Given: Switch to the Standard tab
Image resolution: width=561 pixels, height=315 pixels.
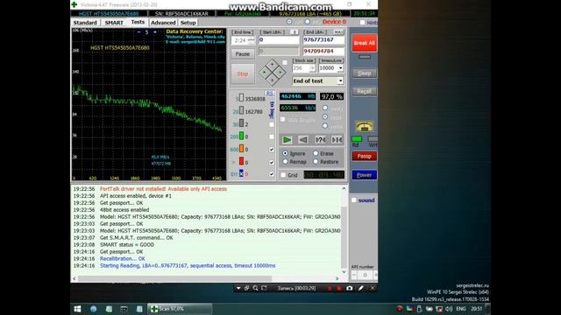Looking at the screenshot, I should (x=85, y=23).
